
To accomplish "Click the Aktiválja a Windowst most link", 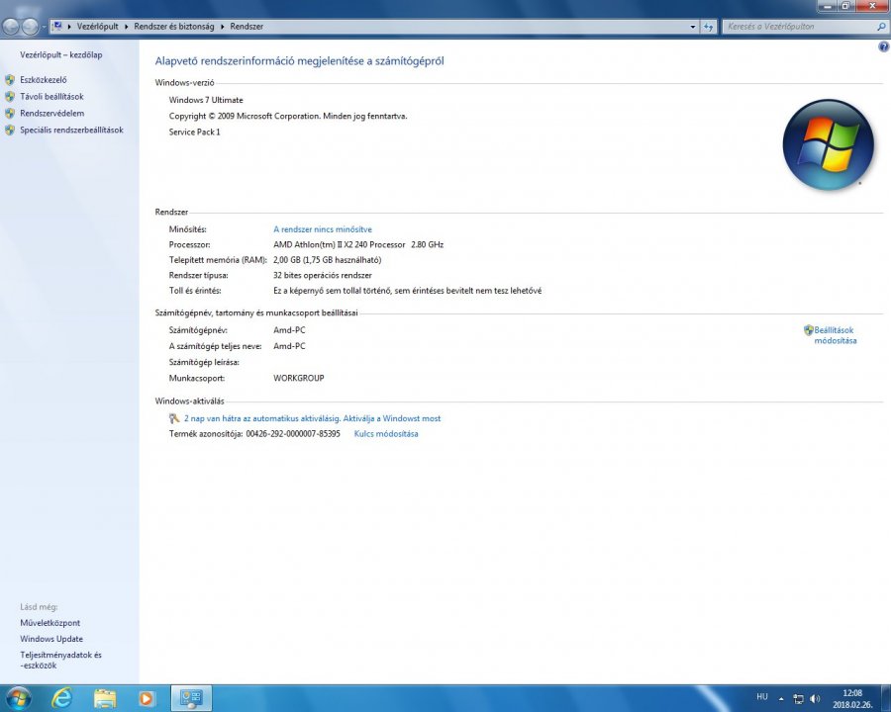I will coord(391,418).
